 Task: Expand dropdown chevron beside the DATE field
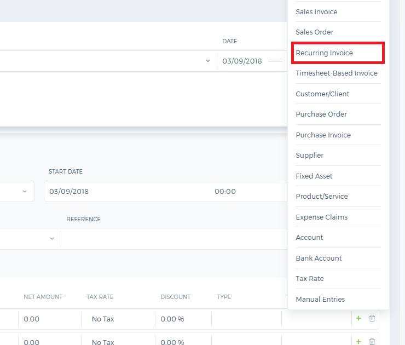(207, 61)
